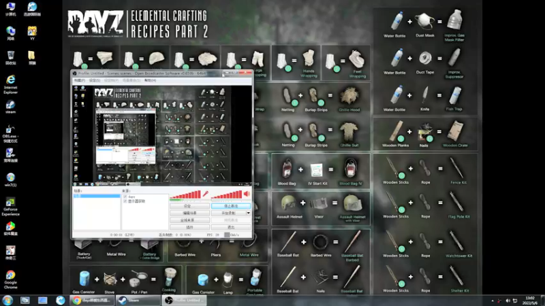This screenshot has width=545, height=306.
Task: Mute the microphone icon in OBS
Action: (x=206, y=194)
